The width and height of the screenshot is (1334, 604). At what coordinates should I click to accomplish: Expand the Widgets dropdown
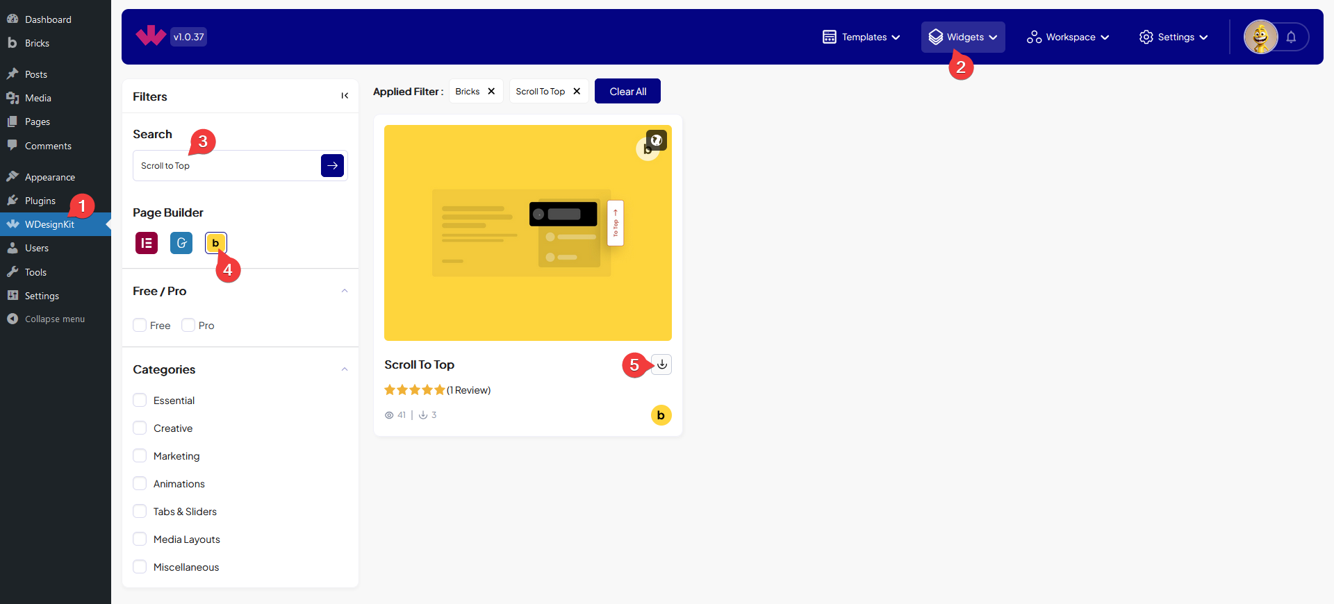(x=963, y=37)
